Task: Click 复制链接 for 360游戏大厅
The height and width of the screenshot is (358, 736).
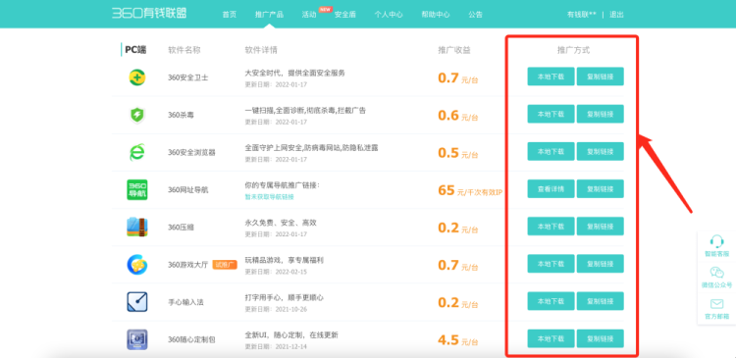Action: point(600,264)
